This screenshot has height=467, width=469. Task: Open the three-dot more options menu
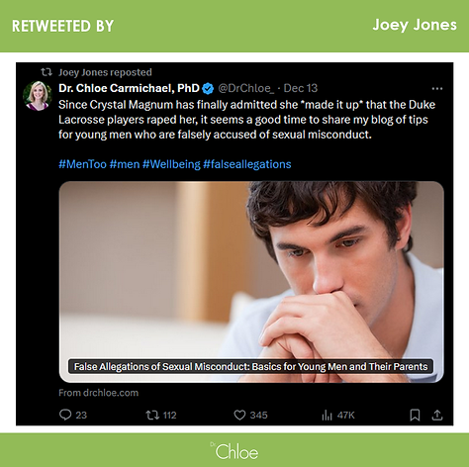click(437, 89)
